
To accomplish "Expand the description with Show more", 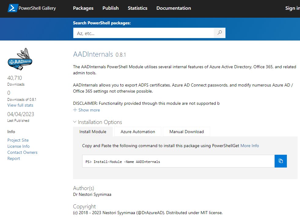I will 86,110.
